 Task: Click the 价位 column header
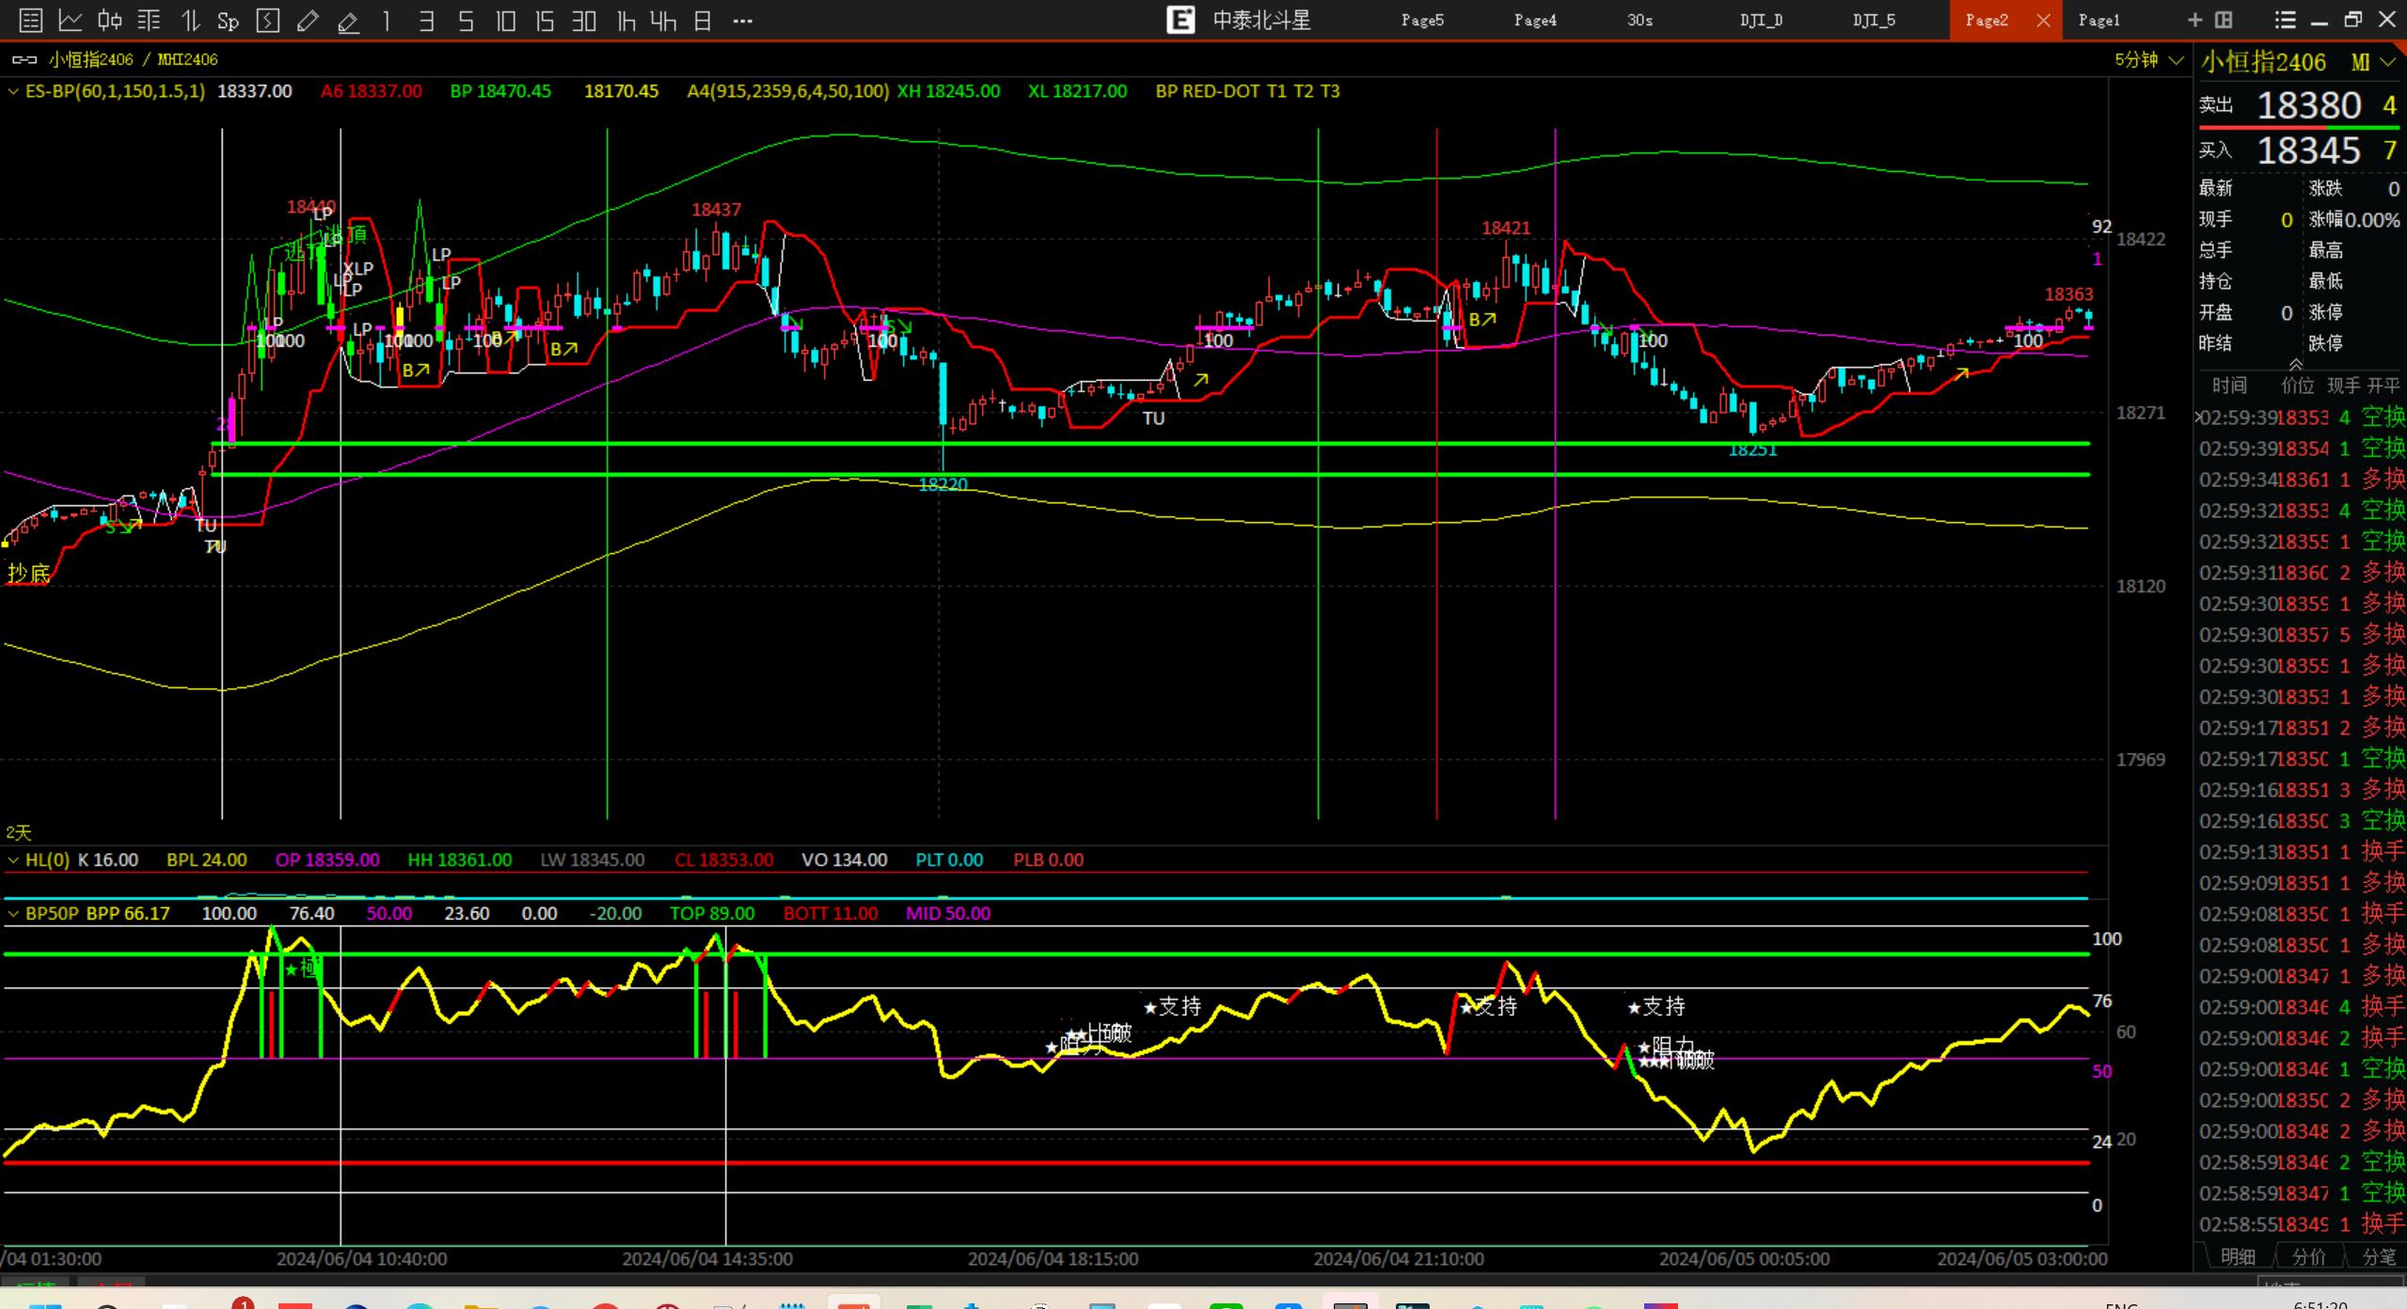point(2298,386)
